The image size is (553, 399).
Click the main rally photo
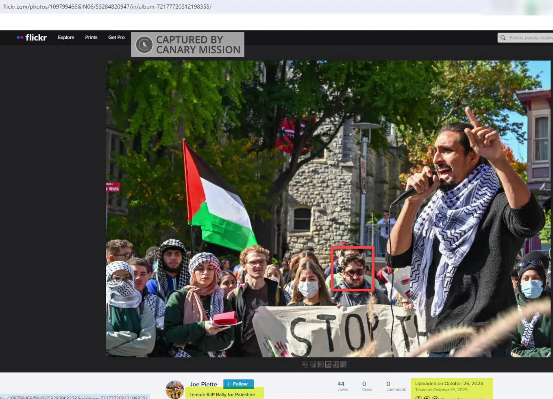(x=328, y=209)
